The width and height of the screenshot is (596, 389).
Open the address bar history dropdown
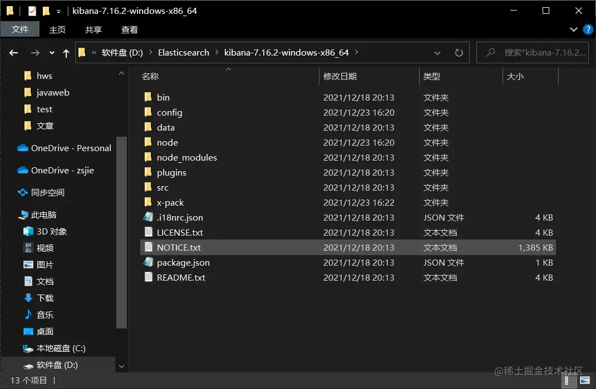[x=437, y=53]
